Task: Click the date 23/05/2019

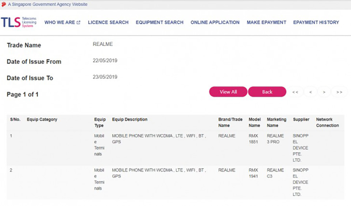Action: [105, 77]
